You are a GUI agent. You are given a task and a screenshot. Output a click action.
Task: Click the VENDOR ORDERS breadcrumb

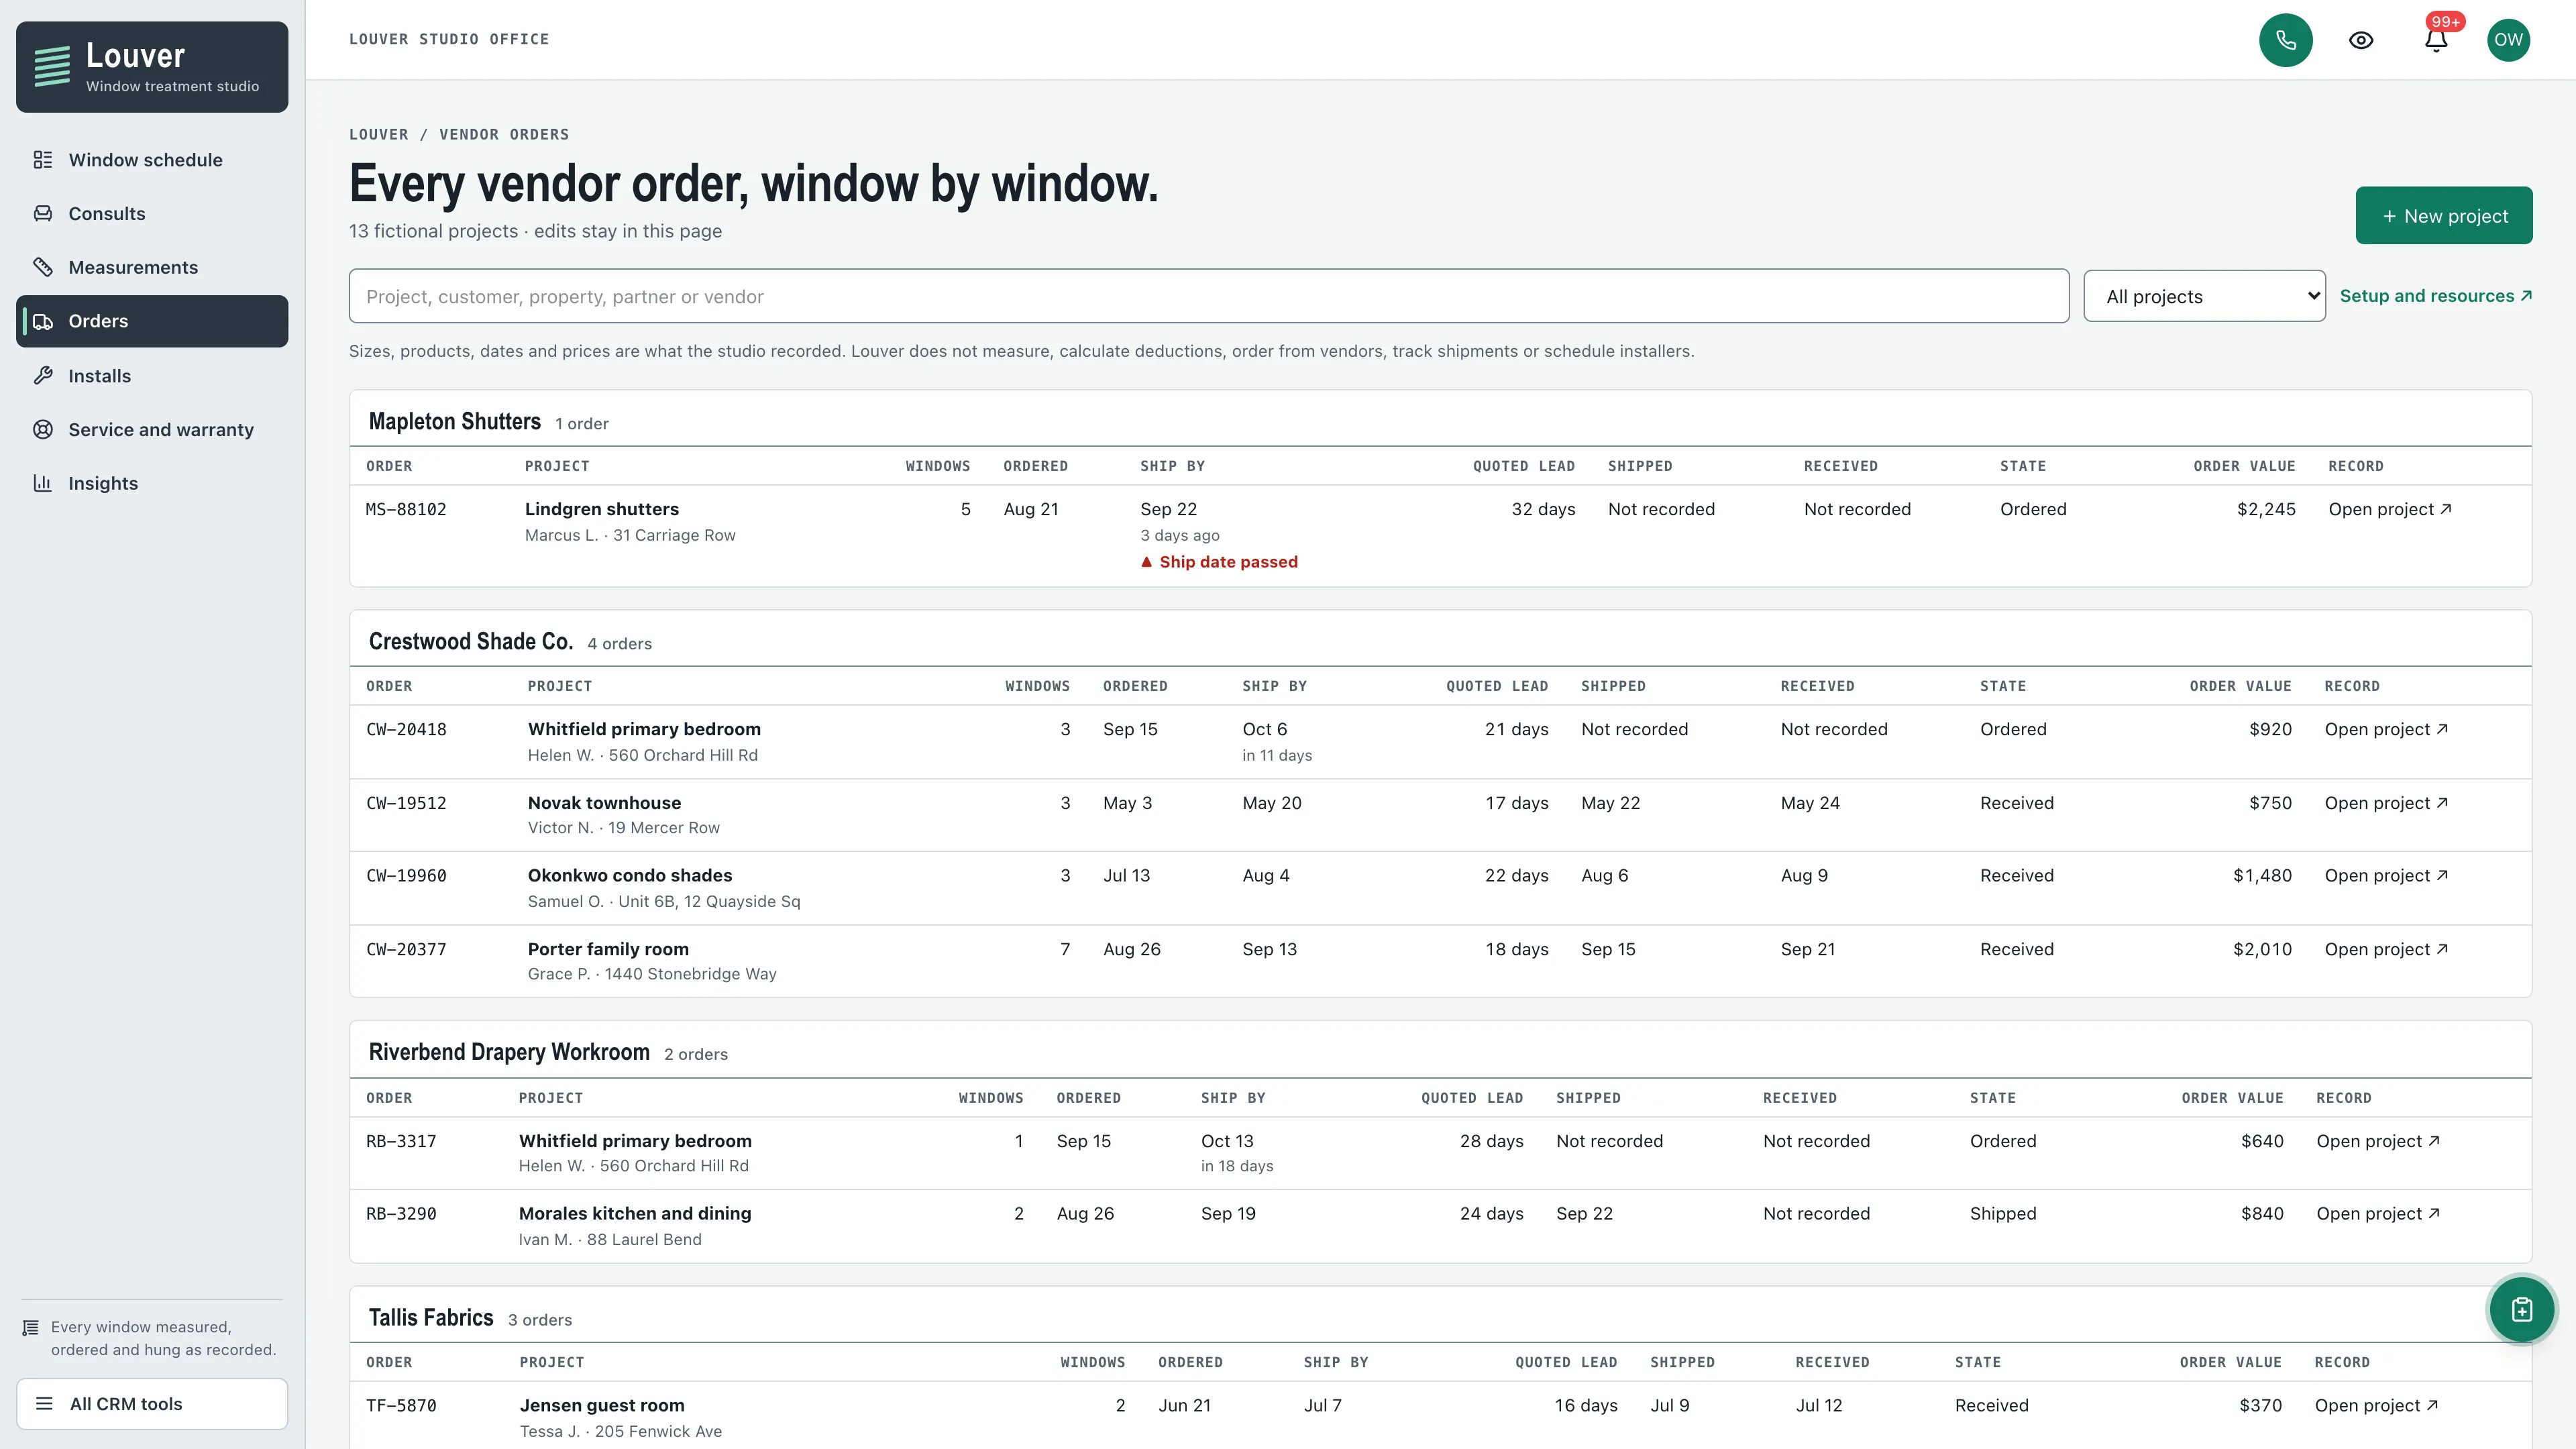point(504,134)
